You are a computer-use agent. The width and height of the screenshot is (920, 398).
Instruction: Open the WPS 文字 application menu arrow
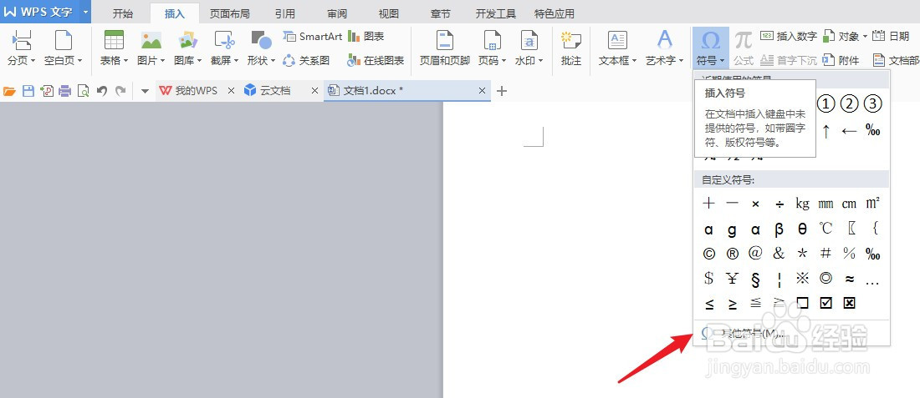click(x=85, y=12)
